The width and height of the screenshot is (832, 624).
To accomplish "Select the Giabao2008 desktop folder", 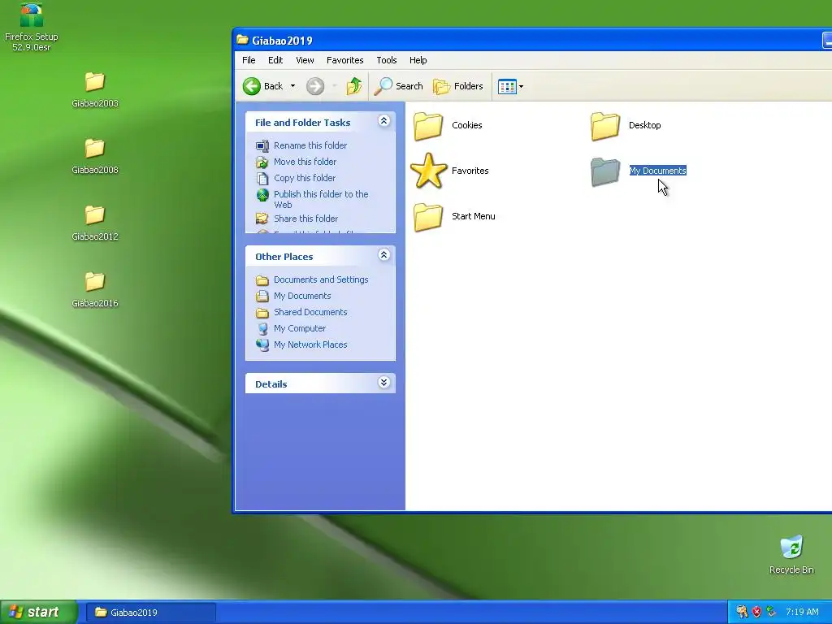I will pyautogui.click(x=95, y=157).
